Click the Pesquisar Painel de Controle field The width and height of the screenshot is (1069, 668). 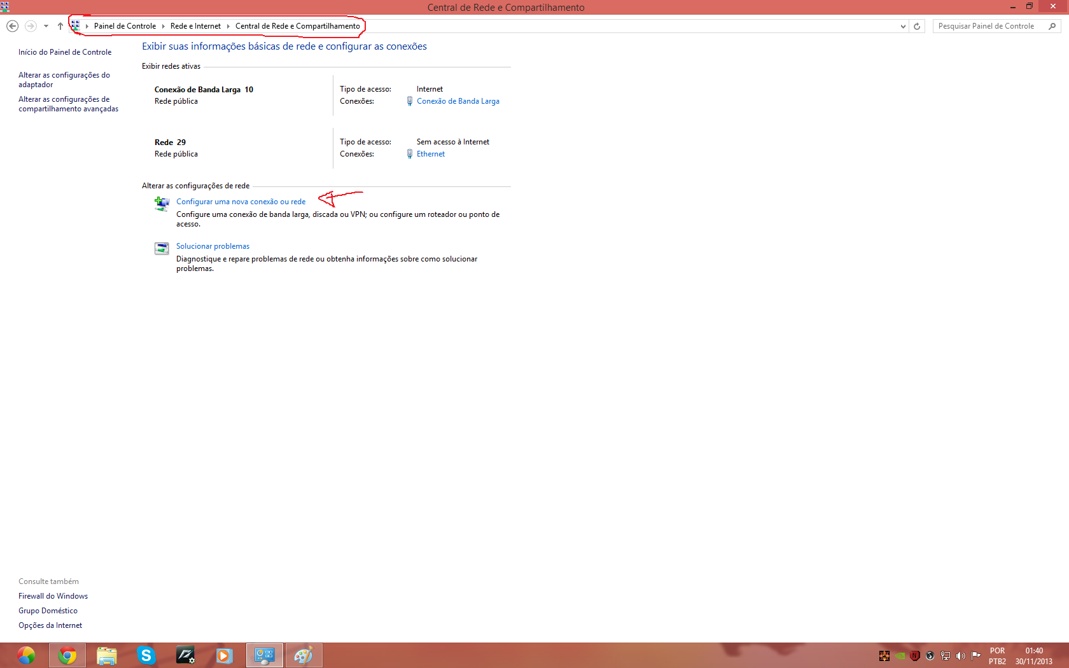tap(989, 26)
